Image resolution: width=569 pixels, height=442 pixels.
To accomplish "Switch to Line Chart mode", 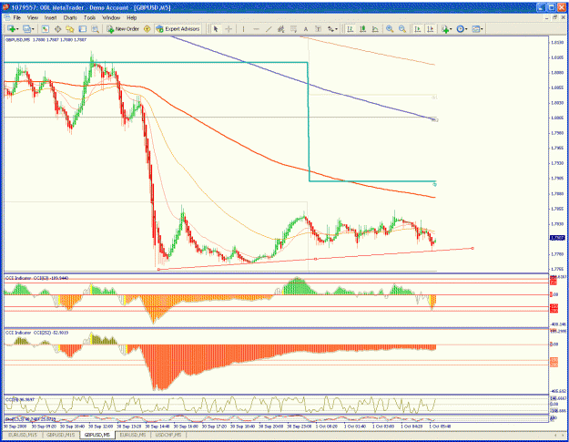I will click(375, 29).
